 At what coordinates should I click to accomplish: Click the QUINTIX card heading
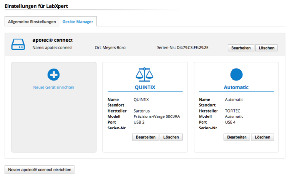pyautogui.click(x=145, y=87)
